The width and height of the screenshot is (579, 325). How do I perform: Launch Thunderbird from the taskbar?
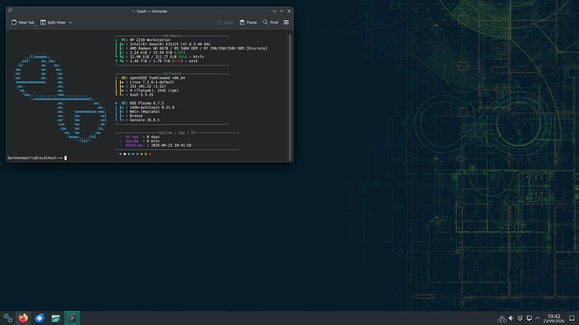coord(39,318)
